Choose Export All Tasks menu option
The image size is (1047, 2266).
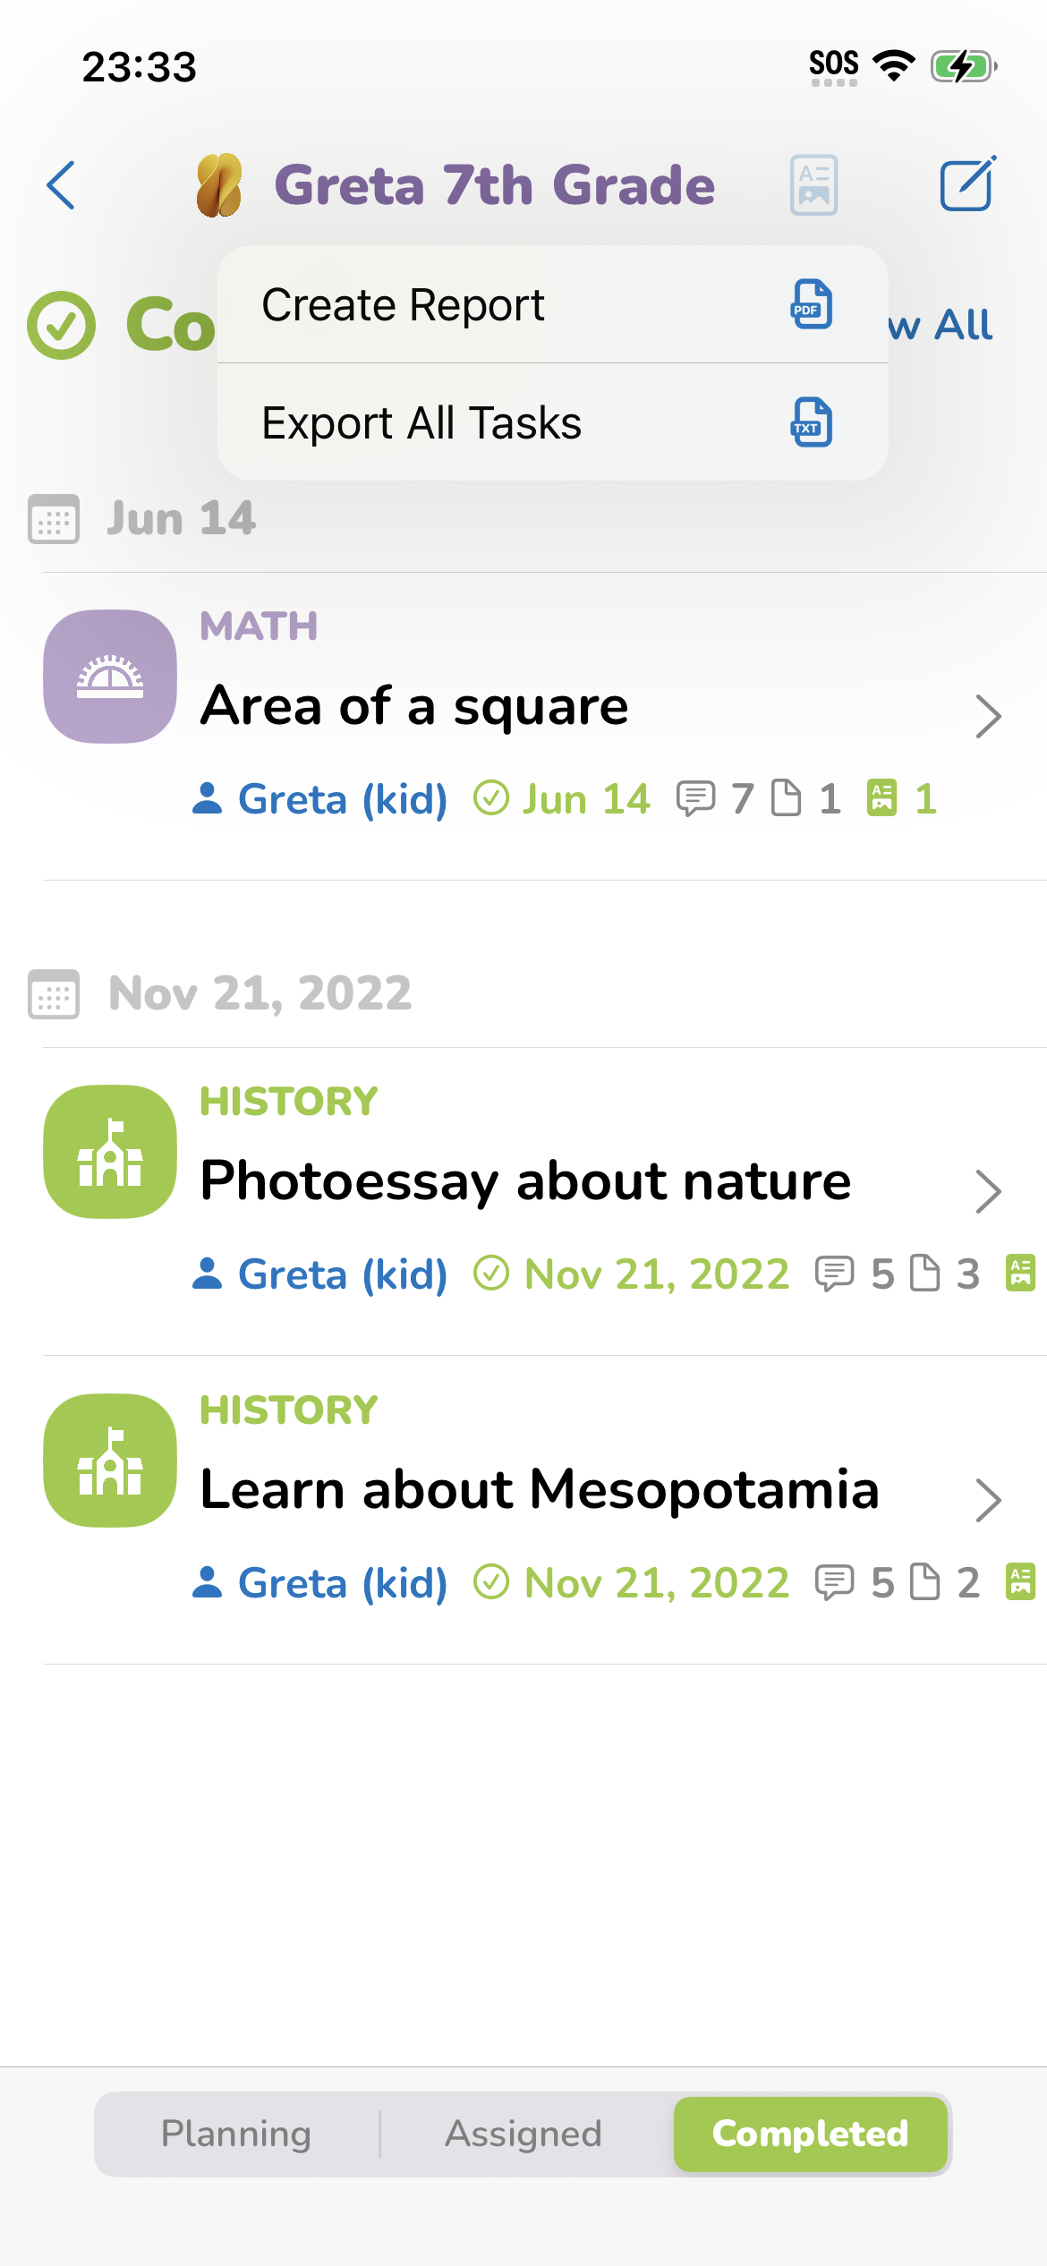click(x=552, y=422)
